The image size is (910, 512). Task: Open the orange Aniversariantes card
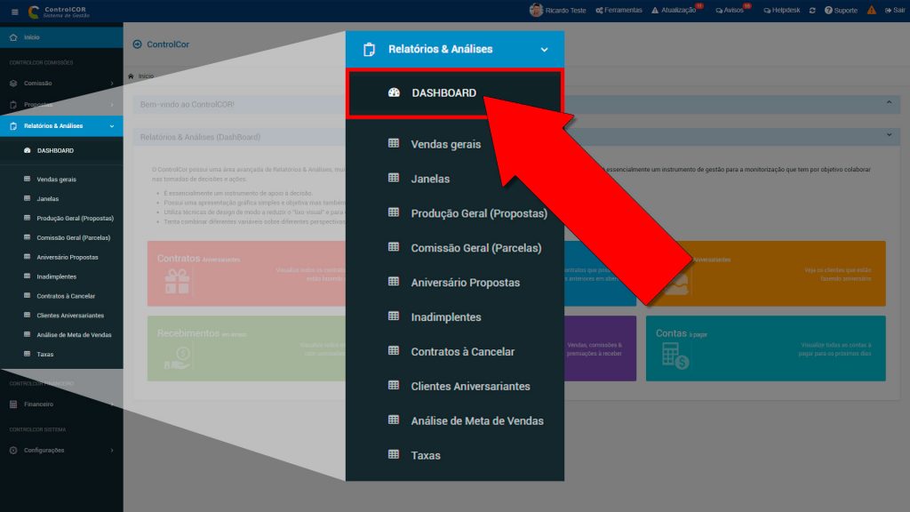coord(765,274)
